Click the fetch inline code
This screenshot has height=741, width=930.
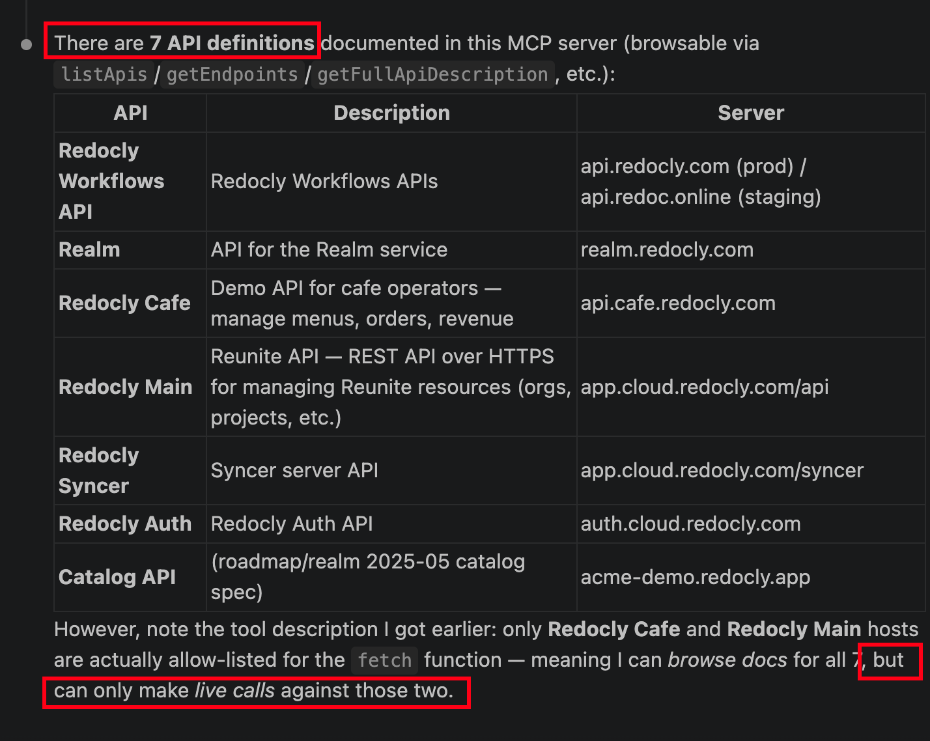point(385,660)
